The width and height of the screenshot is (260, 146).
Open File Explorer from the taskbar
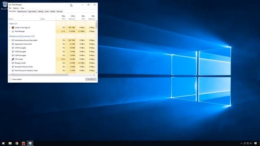pos(10,143)
